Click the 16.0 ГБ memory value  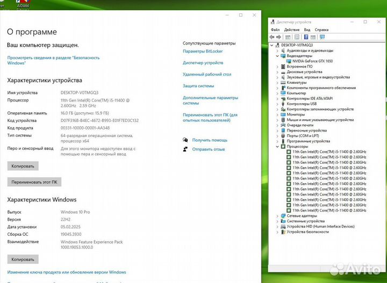[85, 113]
